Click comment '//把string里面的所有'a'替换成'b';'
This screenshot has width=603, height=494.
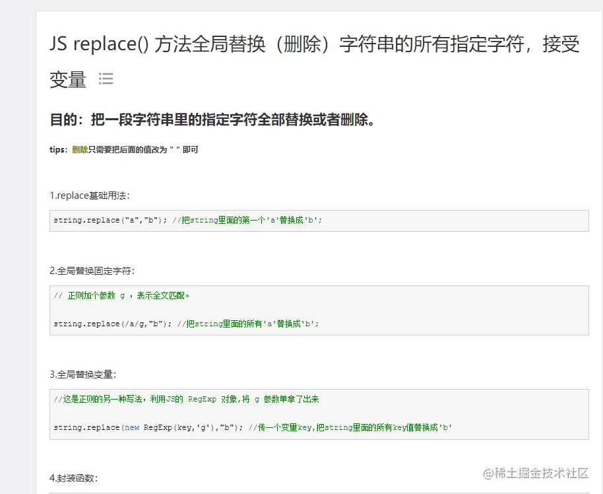point(248,324)
